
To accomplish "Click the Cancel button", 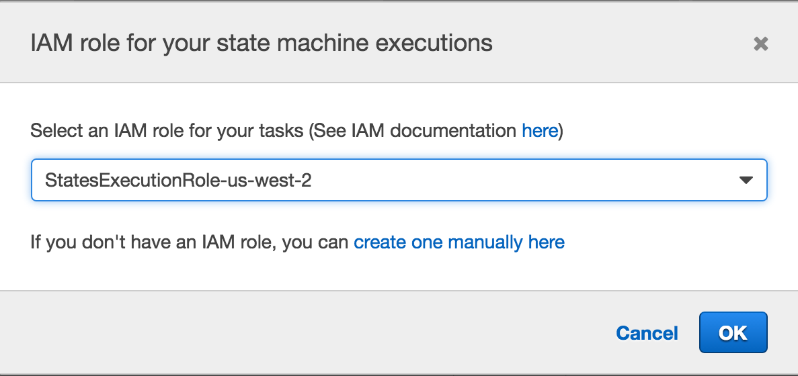I will 647,333.
